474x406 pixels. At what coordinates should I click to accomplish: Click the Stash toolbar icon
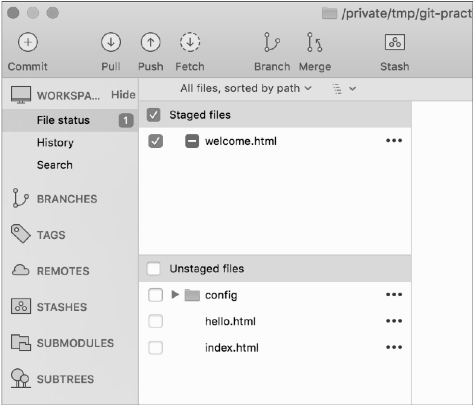coord(395,43)
